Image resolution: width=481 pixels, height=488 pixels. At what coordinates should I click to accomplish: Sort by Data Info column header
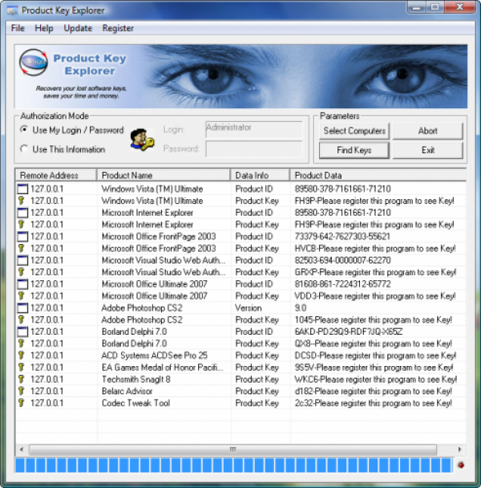(260, 175)
